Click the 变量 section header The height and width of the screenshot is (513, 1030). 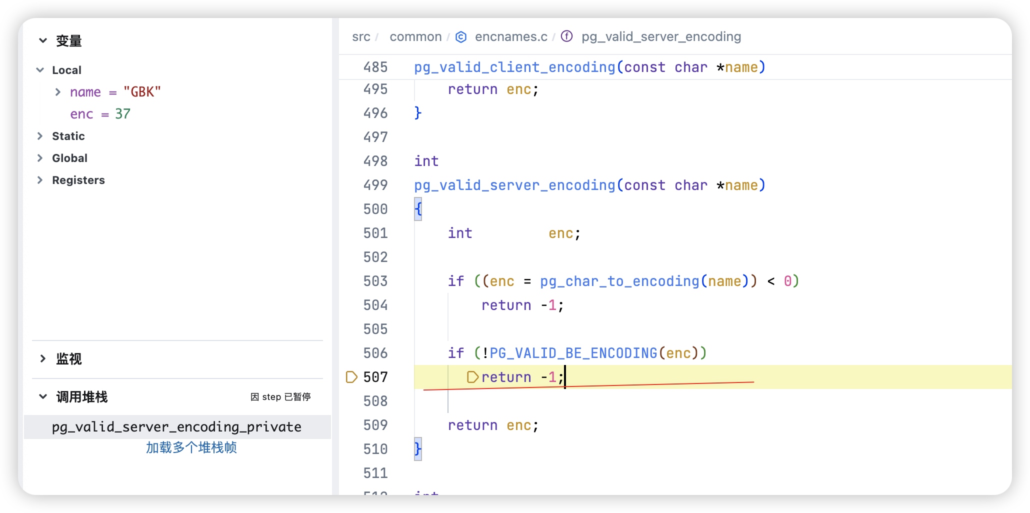click(69, 41)
